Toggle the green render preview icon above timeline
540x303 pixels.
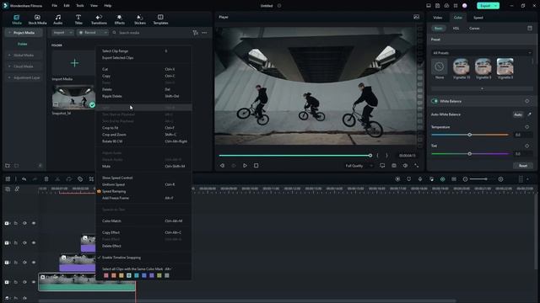click(x=442, y=179)
